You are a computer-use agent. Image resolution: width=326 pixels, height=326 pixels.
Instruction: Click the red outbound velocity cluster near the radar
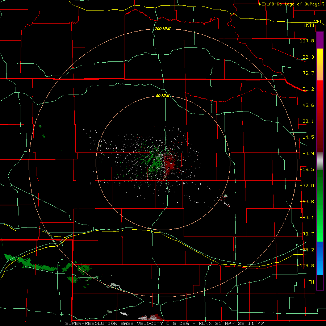click(x=170, y=164)
